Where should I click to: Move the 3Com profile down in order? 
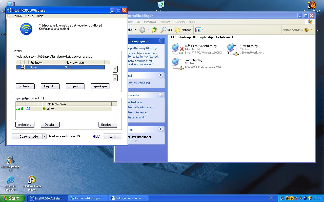[115, 78]
